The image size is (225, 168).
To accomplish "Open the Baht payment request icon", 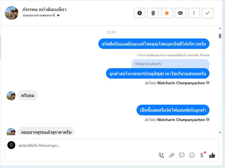I will point(202,155).
